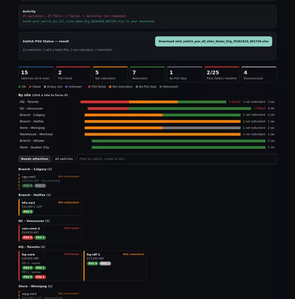Viewport: 295px width, 299px height.
Task: Open the cgy-sw2 switch card
Action: (50, 181)
